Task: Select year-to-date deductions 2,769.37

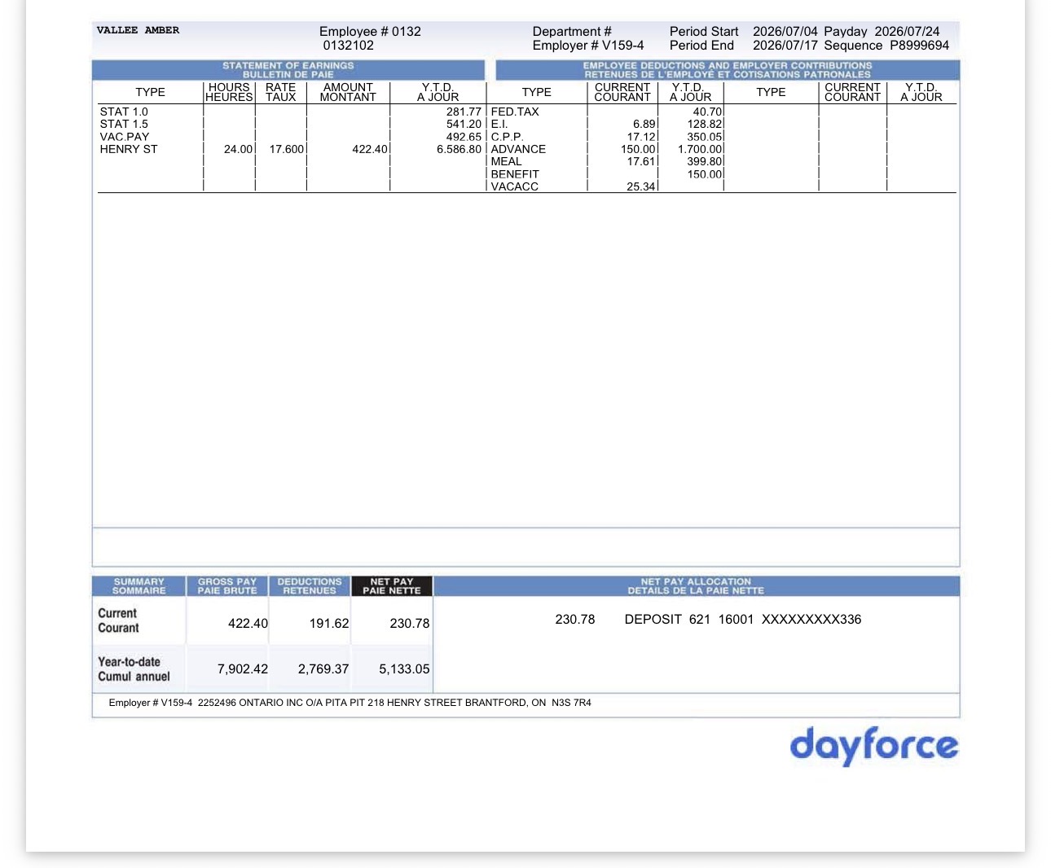Action: point(323,669)
